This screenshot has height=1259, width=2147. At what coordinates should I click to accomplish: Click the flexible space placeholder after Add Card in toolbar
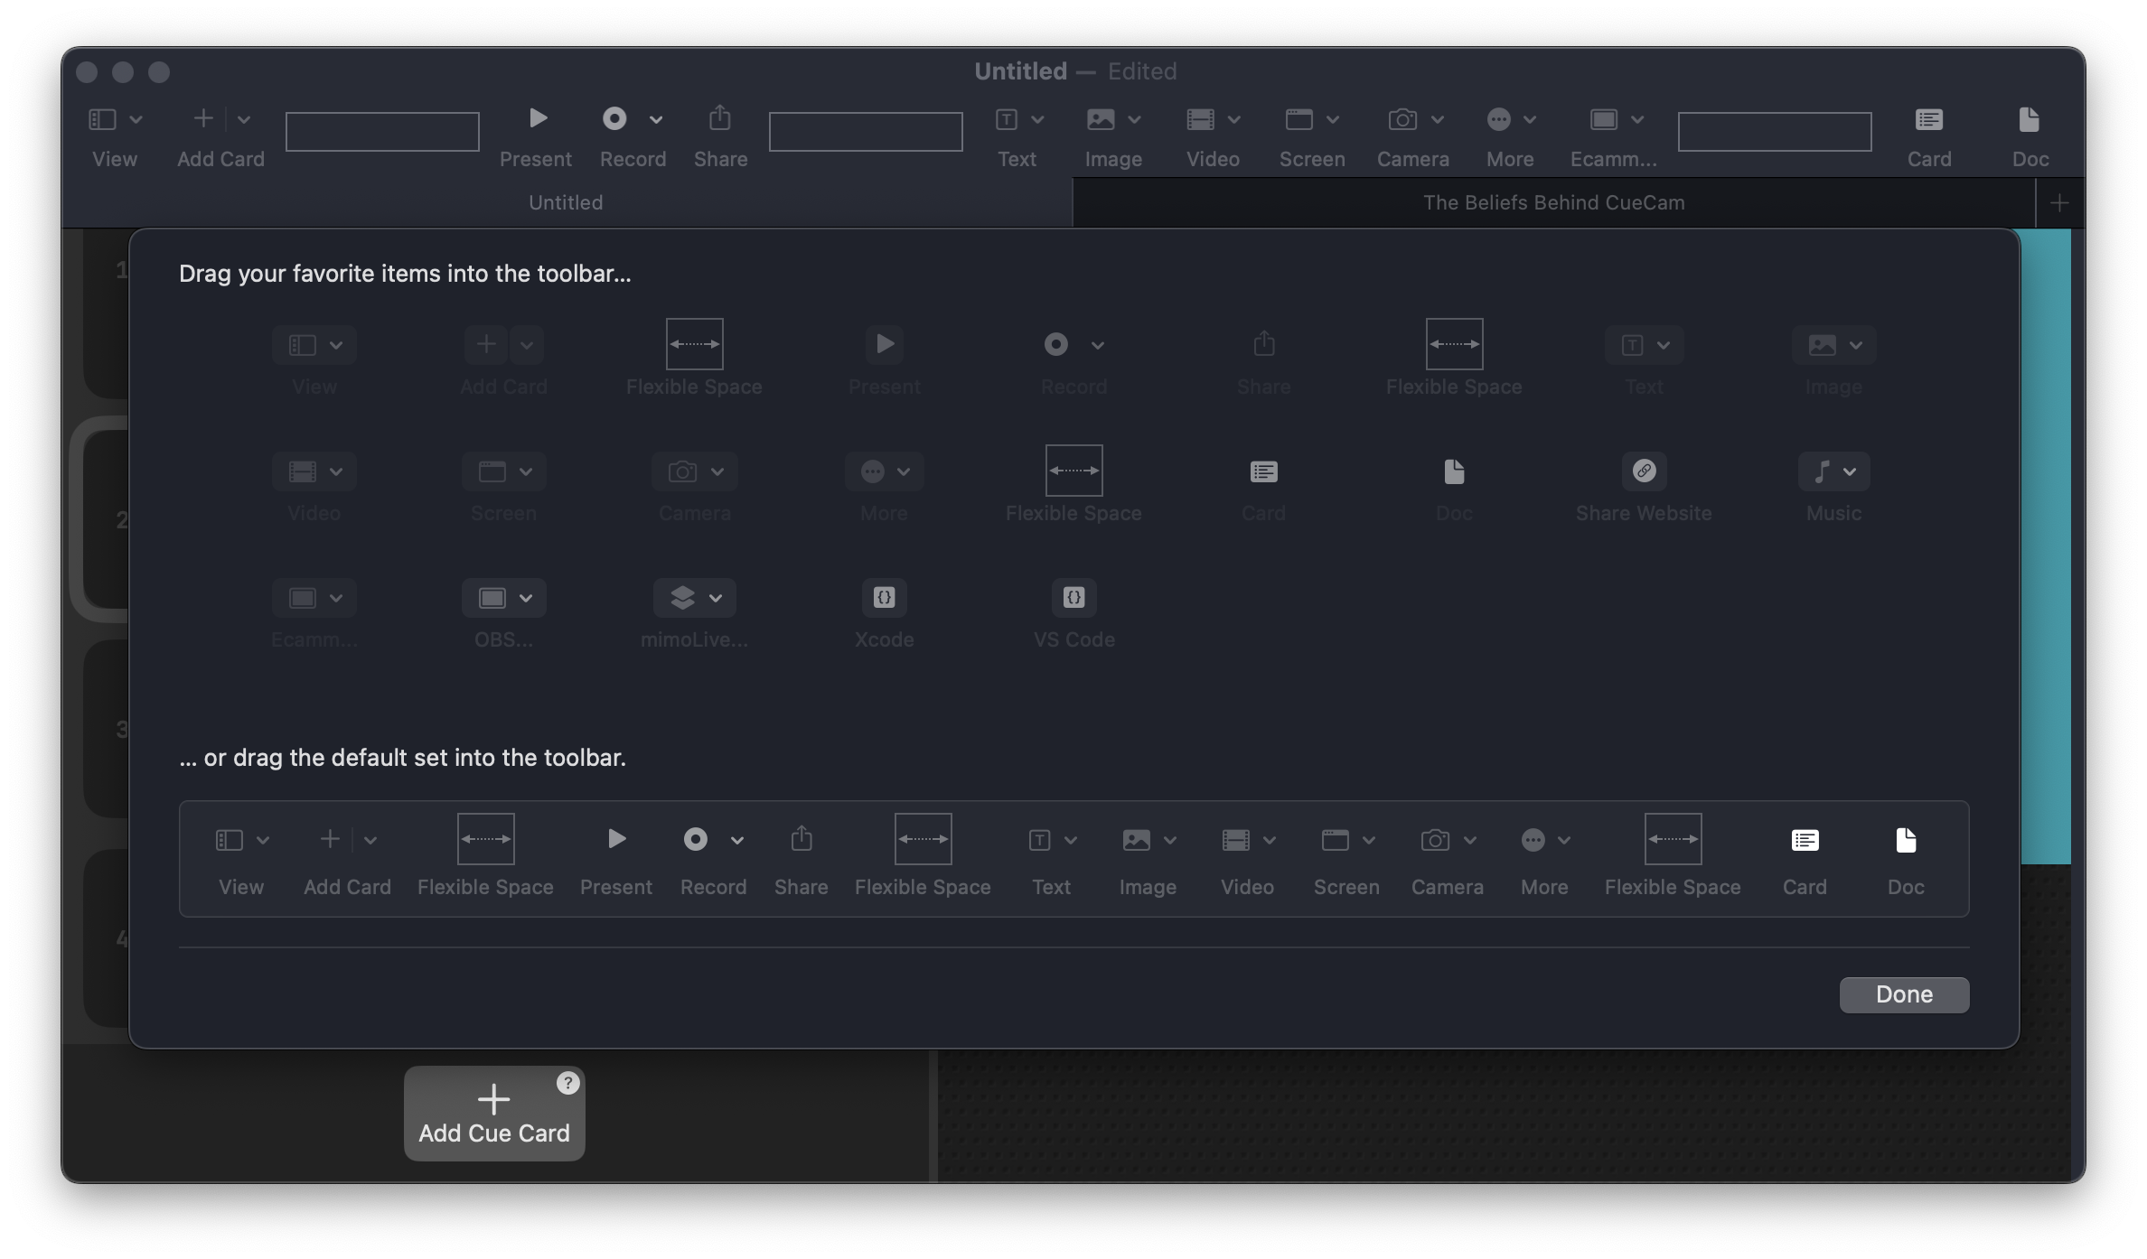click(382, 132)
